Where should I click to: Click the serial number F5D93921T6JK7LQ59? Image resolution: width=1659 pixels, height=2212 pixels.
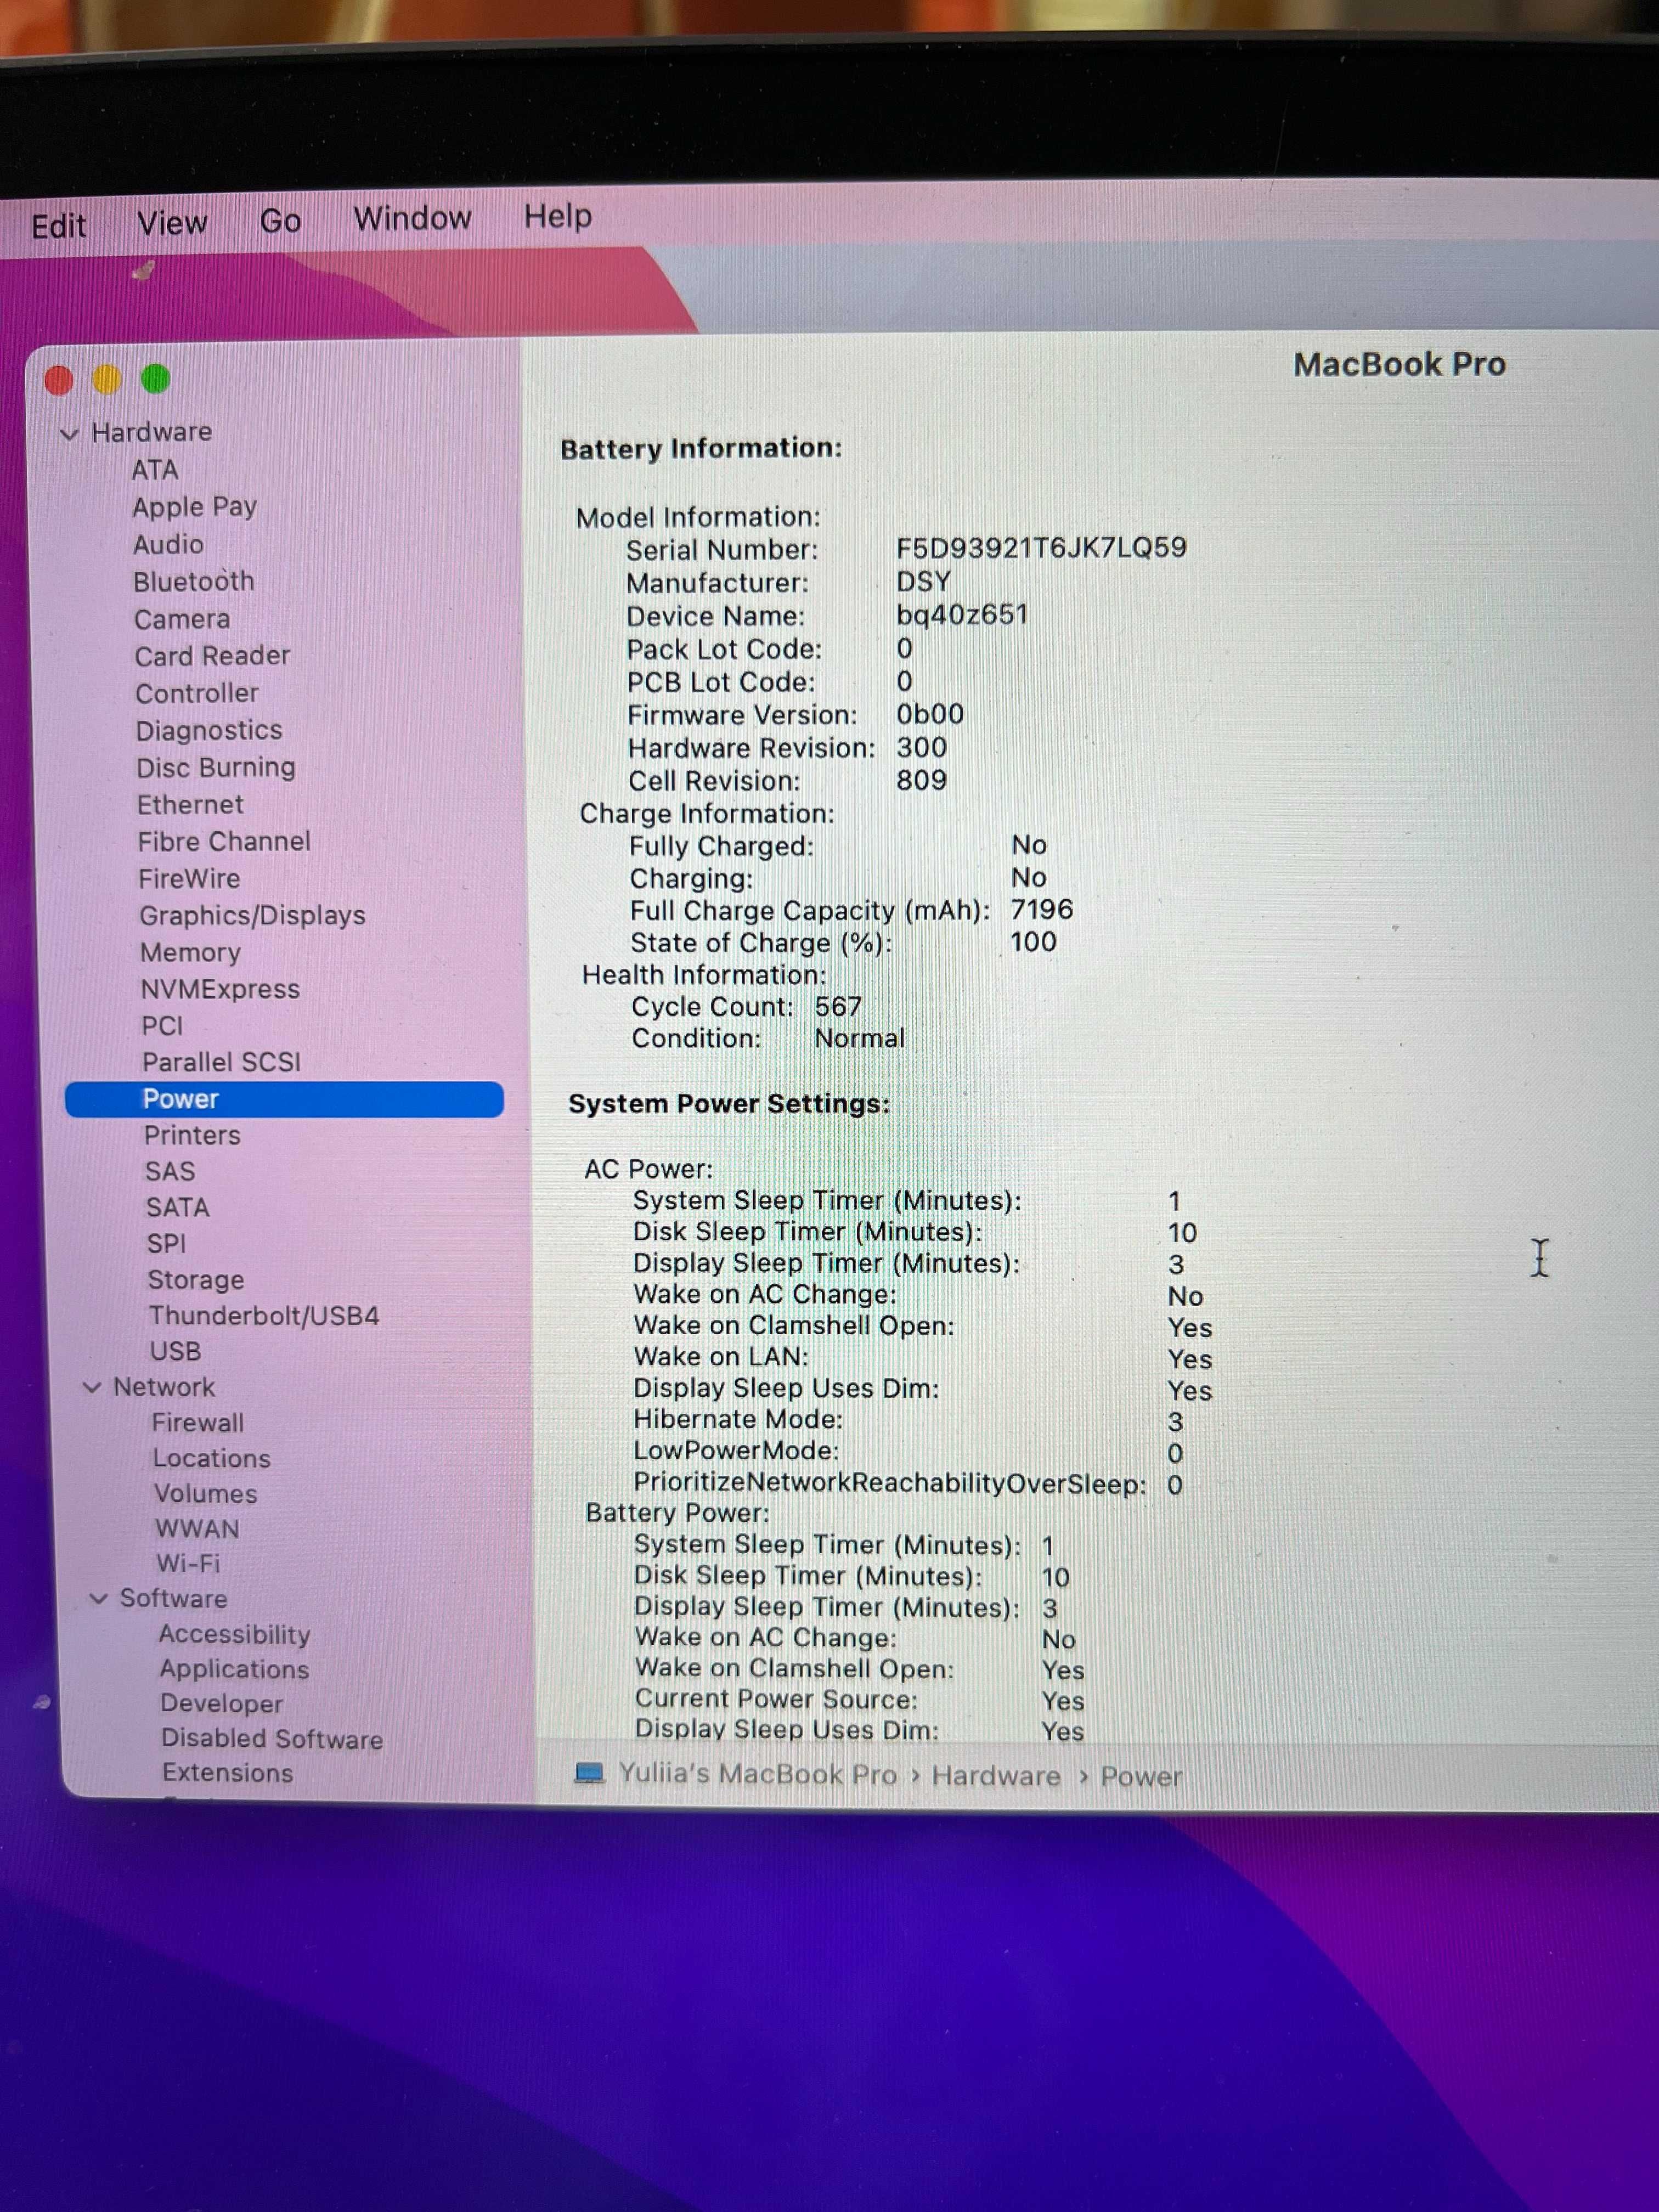click(1041, 548)
